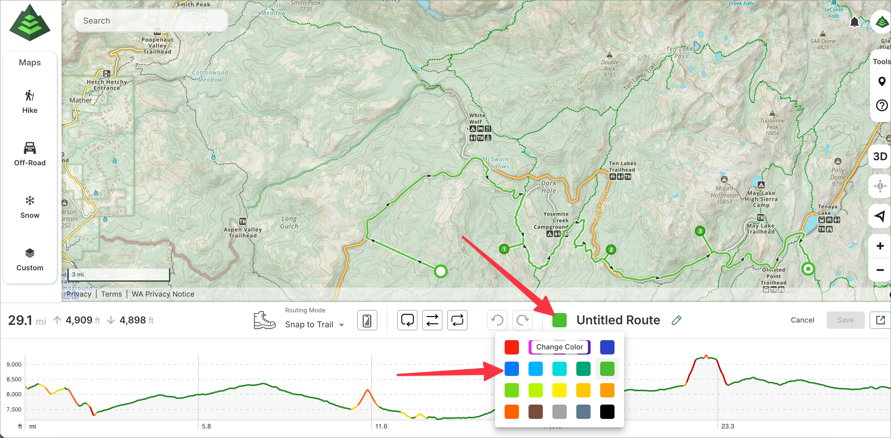Redo the route edit
This screenshot has width=891, height=438.
pyautogui.click(x=522, y=320)
